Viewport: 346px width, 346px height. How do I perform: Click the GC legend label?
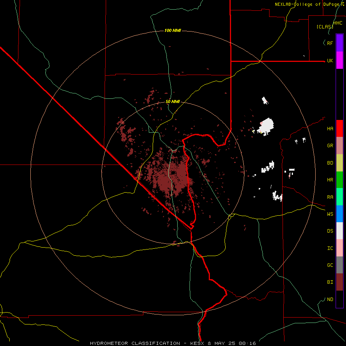330,265
